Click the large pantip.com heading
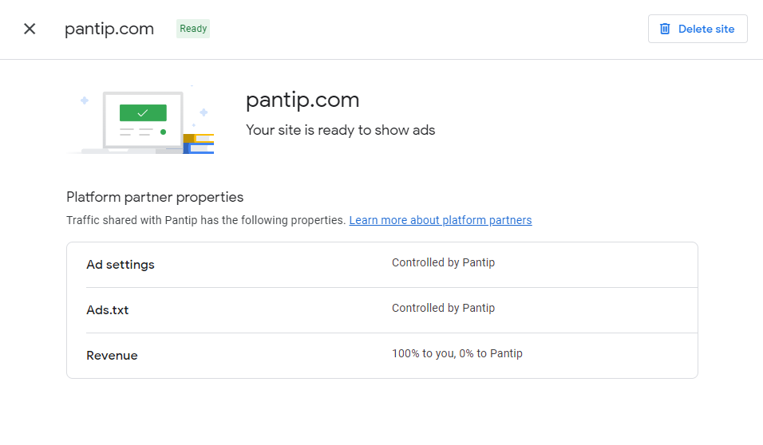 pos(302,100)
